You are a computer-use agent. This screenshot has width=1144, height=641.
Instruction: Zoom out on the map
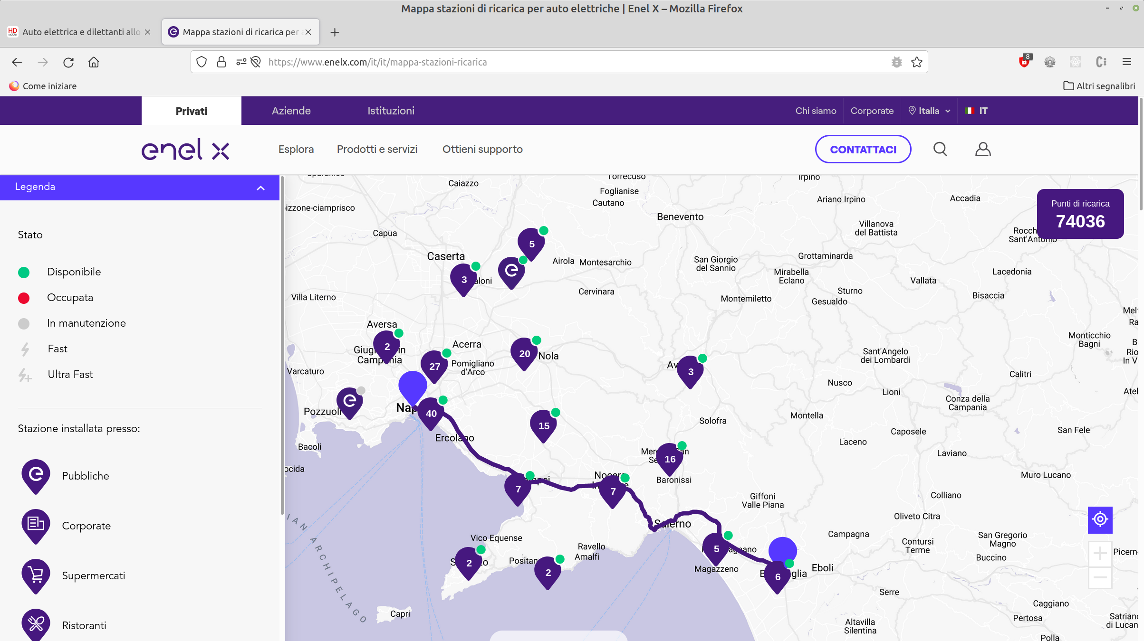[1100, 577]
